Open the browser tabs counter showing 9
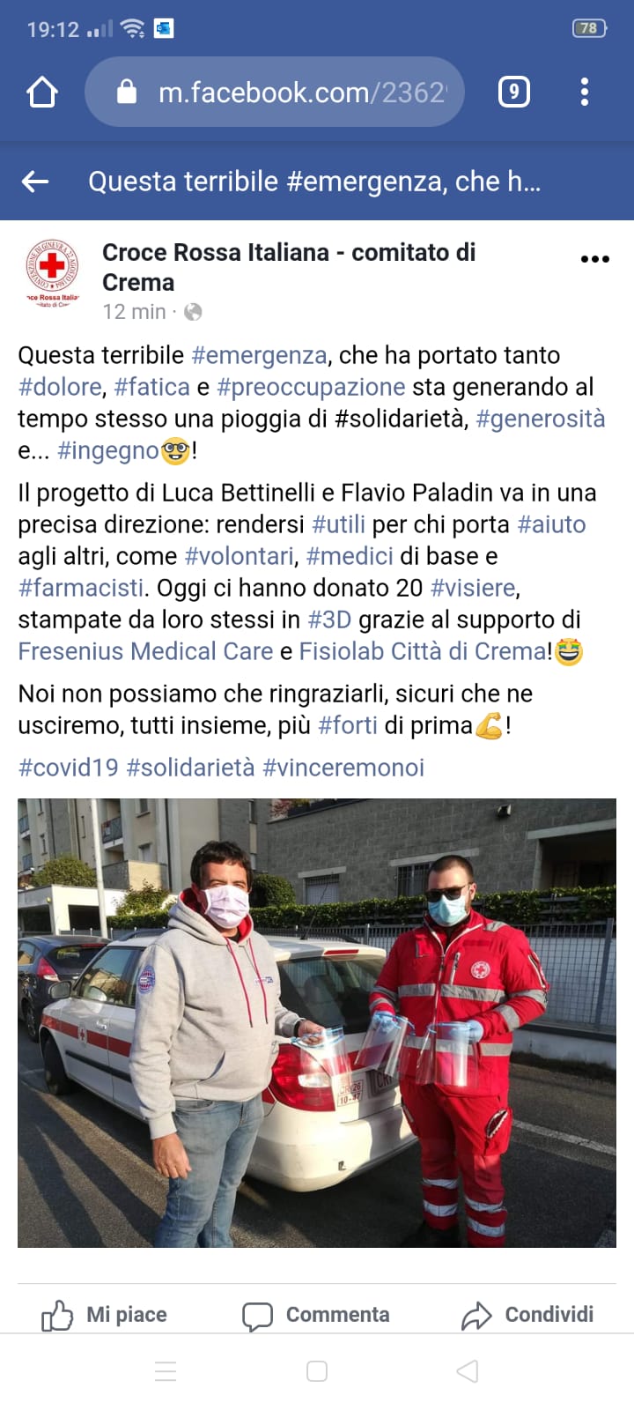 coord(514,92)
